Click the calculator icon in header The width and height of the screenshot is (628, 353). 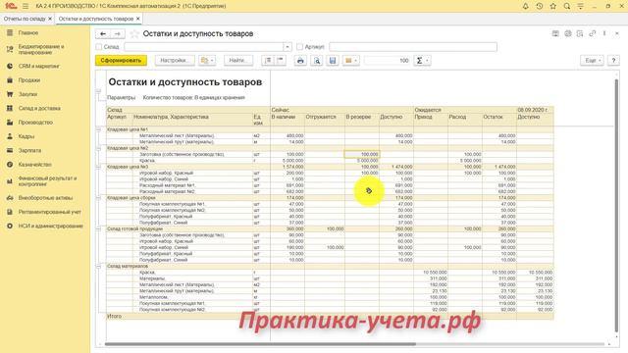(555, 33)
